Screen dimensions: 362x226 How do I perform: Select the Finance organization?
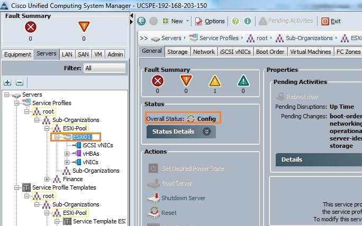pyautogui.click(x=73, y=179)
